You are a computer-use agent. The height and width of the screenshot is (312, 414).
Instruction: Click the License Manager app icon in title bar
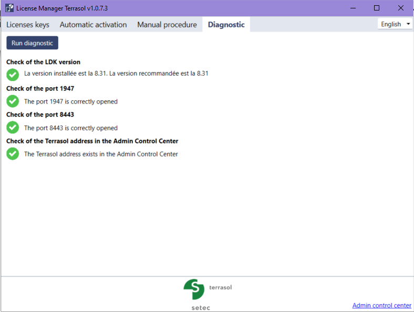click(9, 8)
